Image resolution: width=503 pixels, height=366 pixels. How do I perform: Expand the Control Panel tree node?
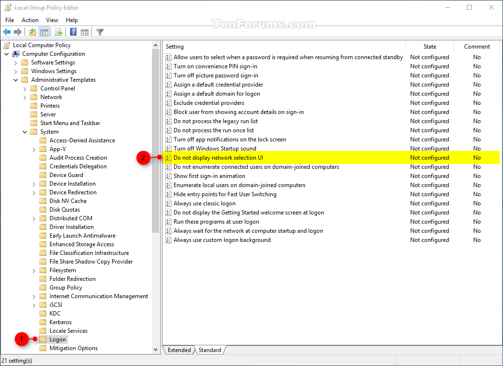coord(24,88)
